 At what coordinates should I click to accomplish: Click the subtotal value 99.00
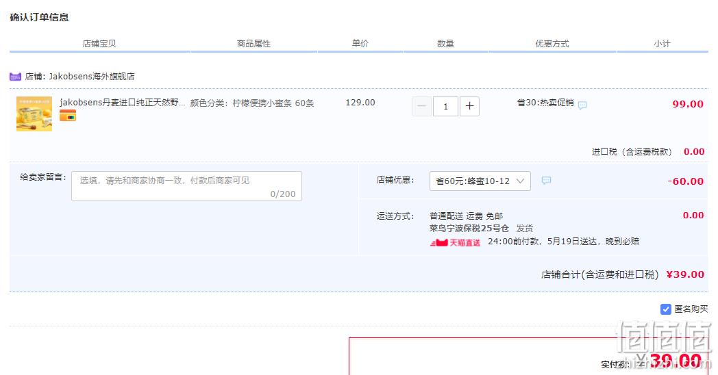coord(688,104)
